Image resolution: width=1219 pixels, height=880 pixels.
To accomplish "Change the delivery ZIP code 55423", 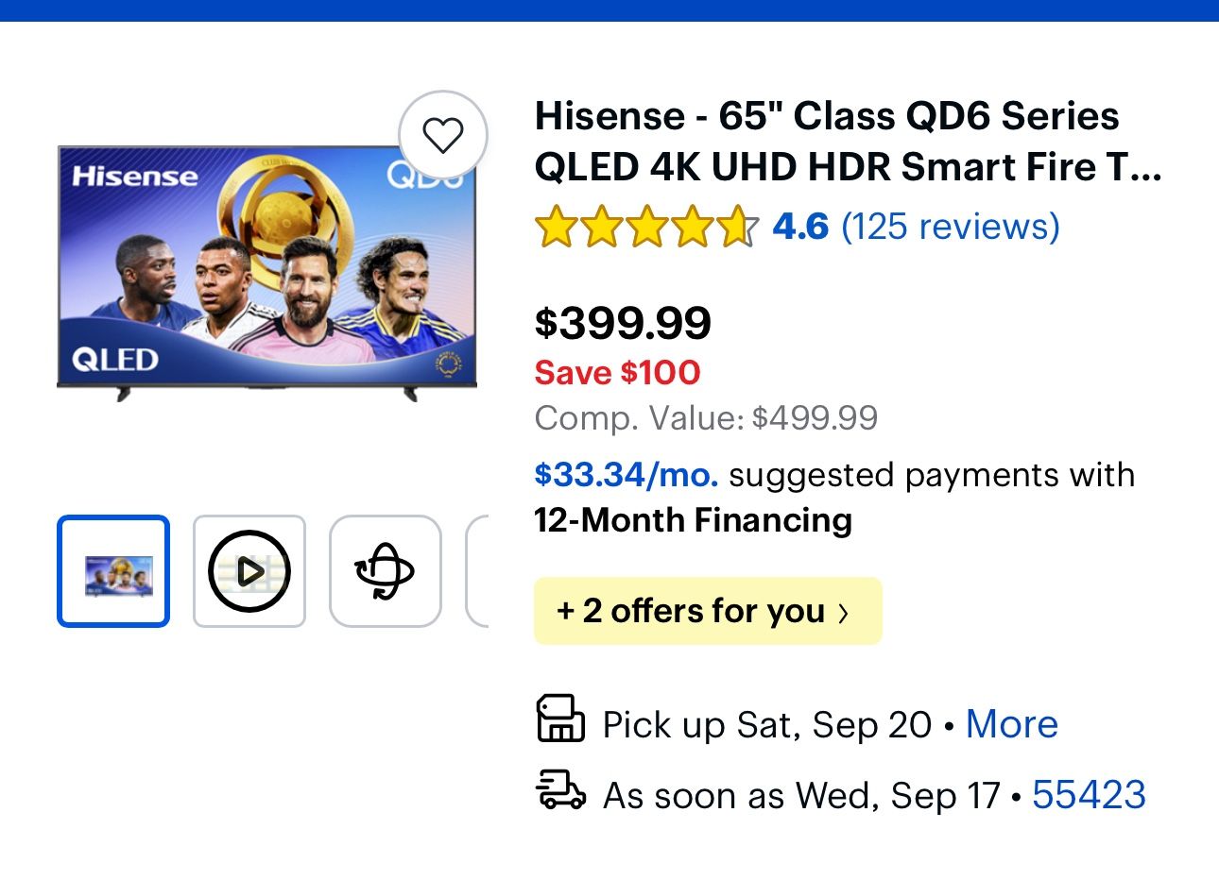I will click(1089, 795).
